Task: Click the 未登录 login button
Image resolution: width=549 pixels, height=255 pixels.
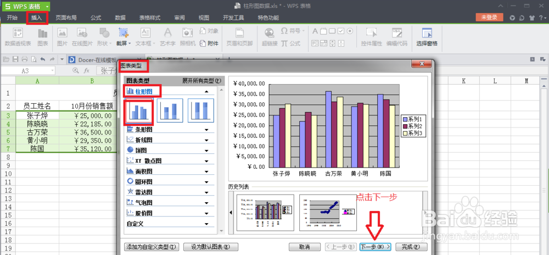Action: pos(489,18)
